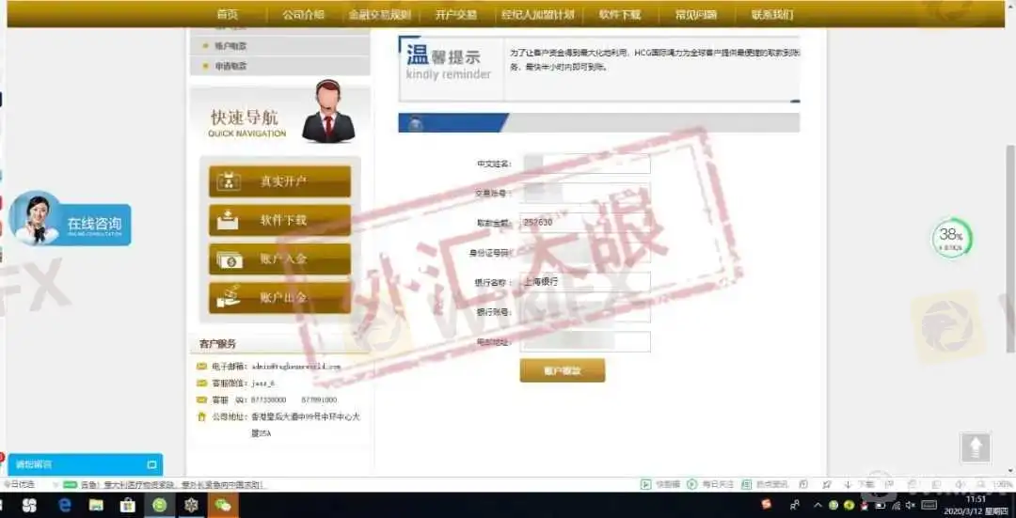
Task: Click the Sogou input method tray icon
Action: tap(767, 505)
